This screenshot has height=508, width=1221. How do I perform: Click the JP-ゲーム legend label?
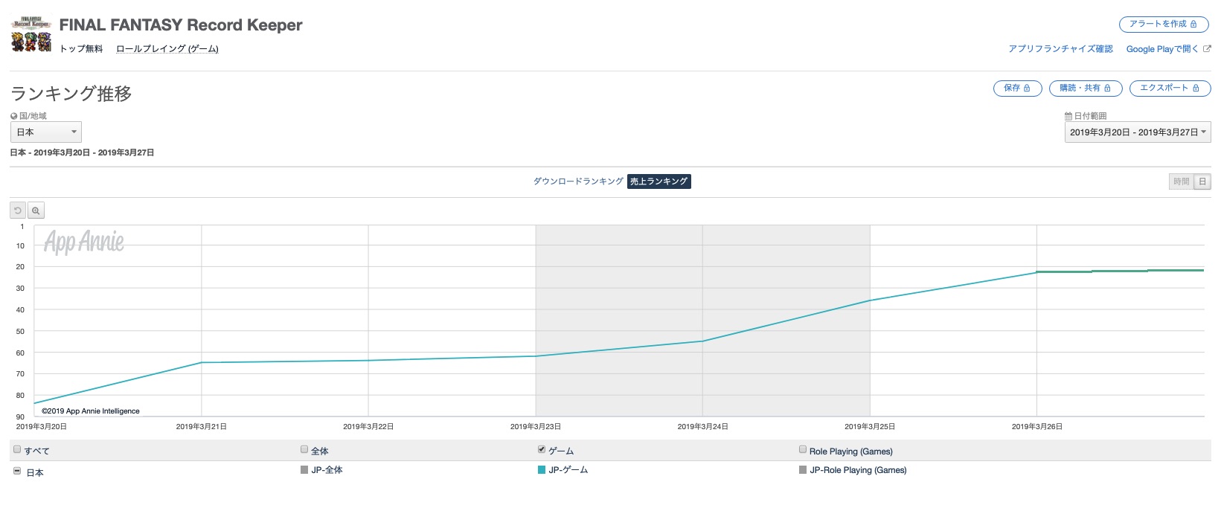tap(568, 470)
